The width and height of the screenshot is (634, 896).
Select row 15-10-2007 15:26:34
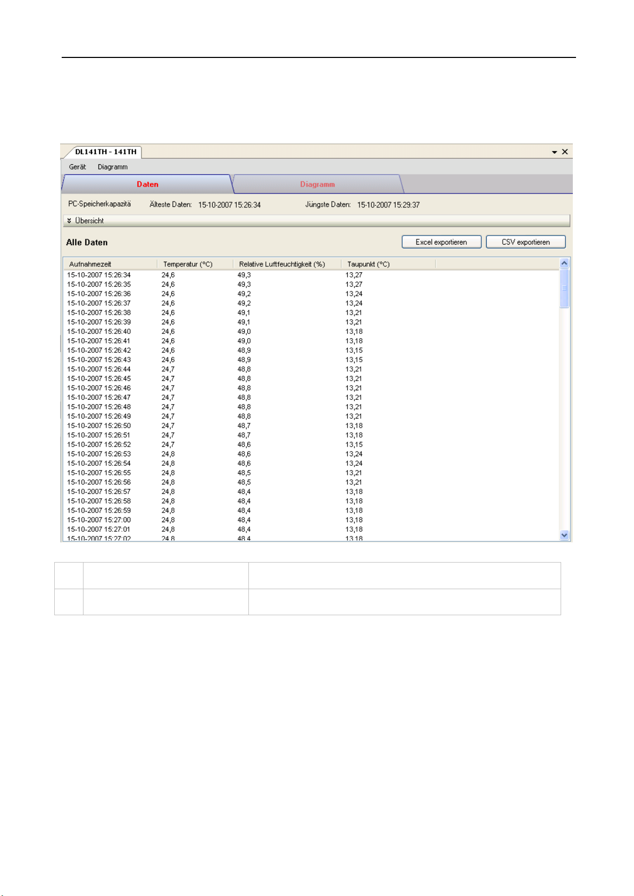click(x=311, y=275)
